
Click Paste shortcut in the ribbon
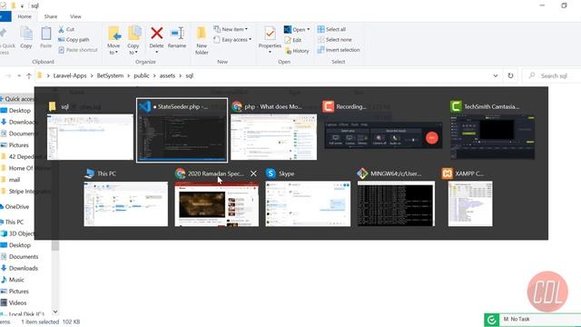[x=78, y=50]
